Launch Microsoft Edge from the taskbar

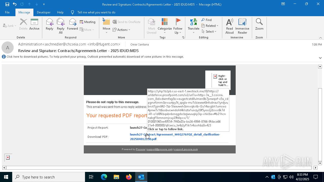pos(104,177)
